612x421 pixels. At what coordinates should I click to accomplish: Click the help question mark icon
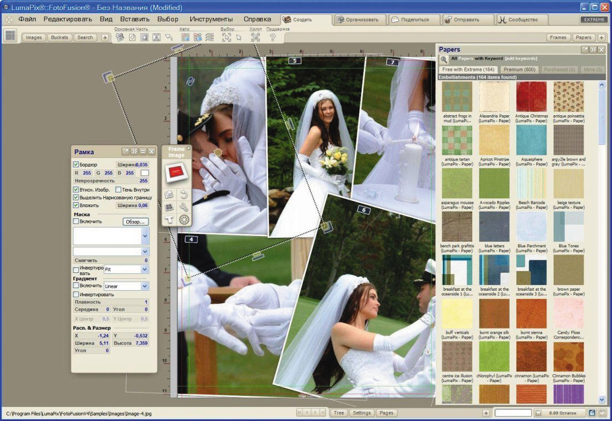coord(273,37)
